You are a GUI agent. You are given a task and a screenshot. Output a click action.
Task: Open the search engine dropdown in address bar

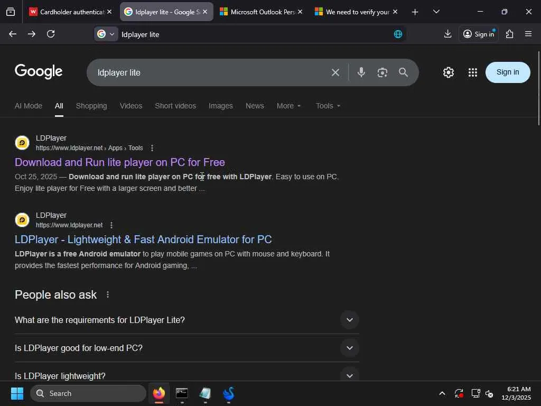(106, 34)
